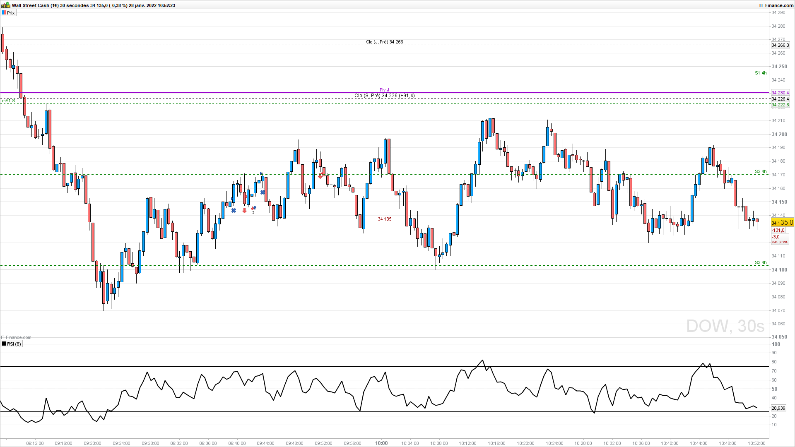
Task: Select the S3 4h support label
Action: pos(760,262)
